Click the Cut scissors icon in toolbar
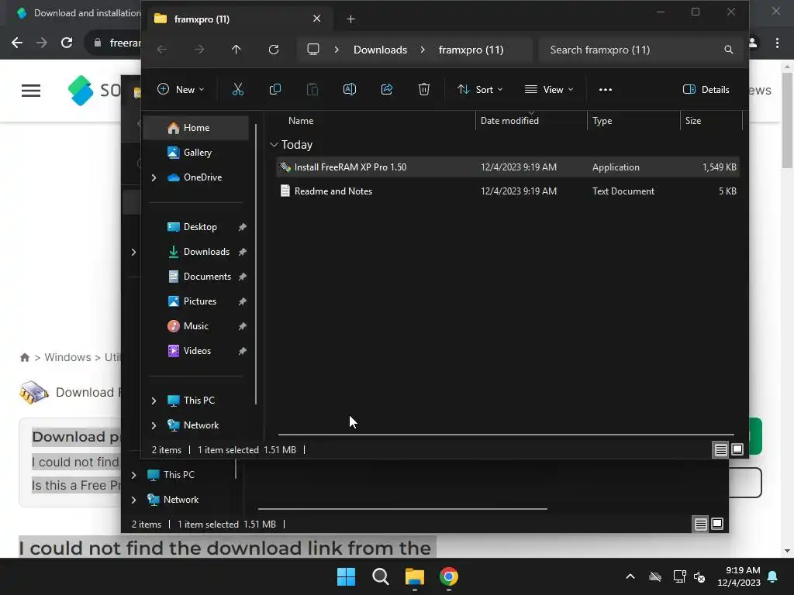This screenshot has width=794, height=595. click(x=237, y=90)
